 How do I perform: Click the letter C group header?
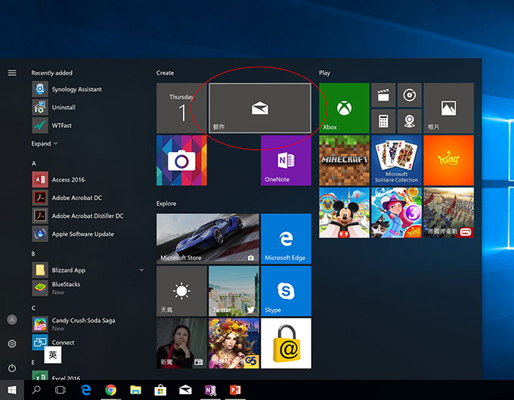coord(33,308)
